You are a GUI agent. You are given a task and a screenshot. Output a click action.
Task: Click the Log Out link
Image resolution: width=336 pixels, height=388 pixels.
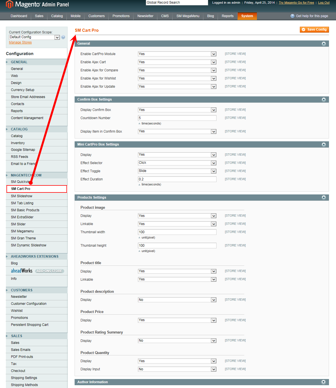click(324, 3)
